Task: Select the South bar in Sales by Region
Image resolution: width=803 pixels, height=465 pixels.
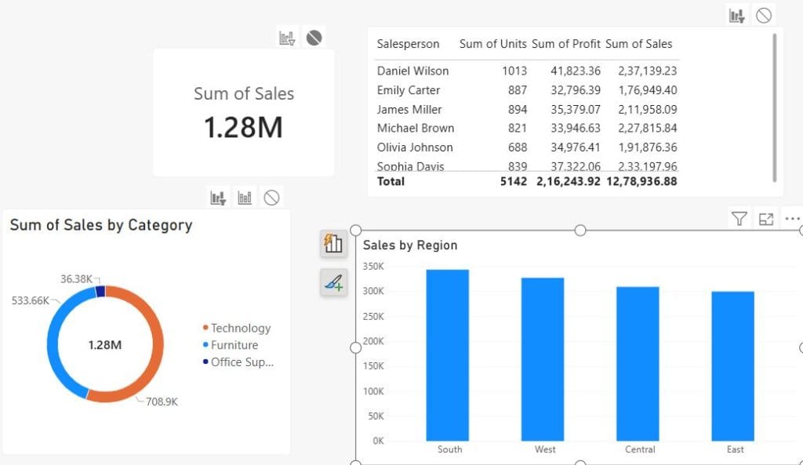Action: pyautogui.click(x=447, y=355)
